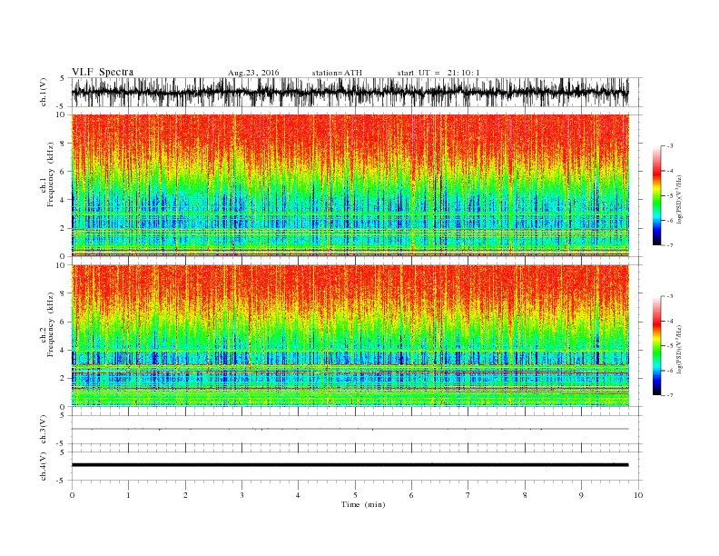The image size is (719, 556).
Task: Click the date 'Aug.23, 2016' in header
Action: 253,73
